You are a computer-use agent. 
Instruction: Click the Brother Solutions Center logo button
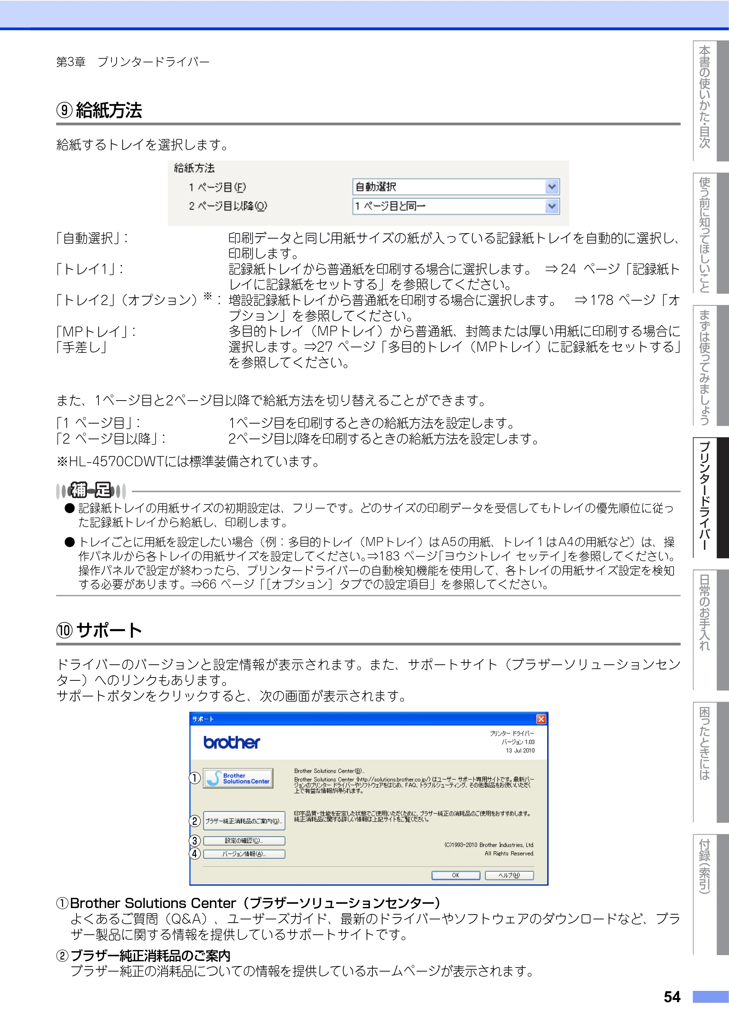pyautogui.click(x=238, y=779)
